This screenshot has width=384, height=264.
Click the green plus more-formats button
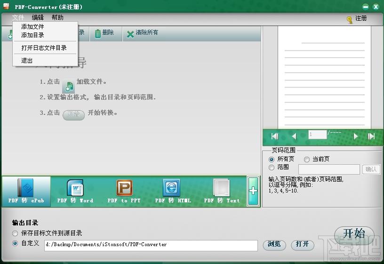point(253,191)
